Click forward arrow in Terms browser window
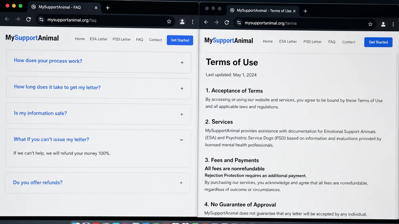This screenshot has height=224, width=399. click(216, 22)
